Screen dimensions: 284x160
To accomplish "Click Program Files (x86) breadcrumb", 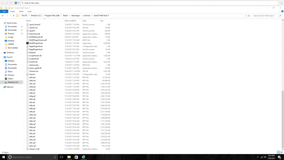I will (52, 16).
